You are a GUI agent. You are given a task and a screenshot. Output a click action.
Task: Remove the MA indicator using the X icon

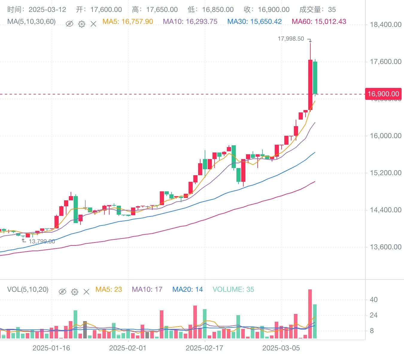pos(93,24)
